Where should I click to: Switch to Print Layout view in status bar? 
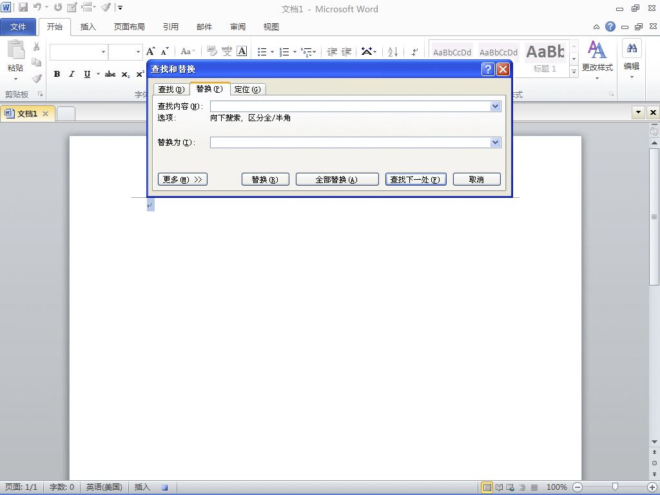[487, 487]
